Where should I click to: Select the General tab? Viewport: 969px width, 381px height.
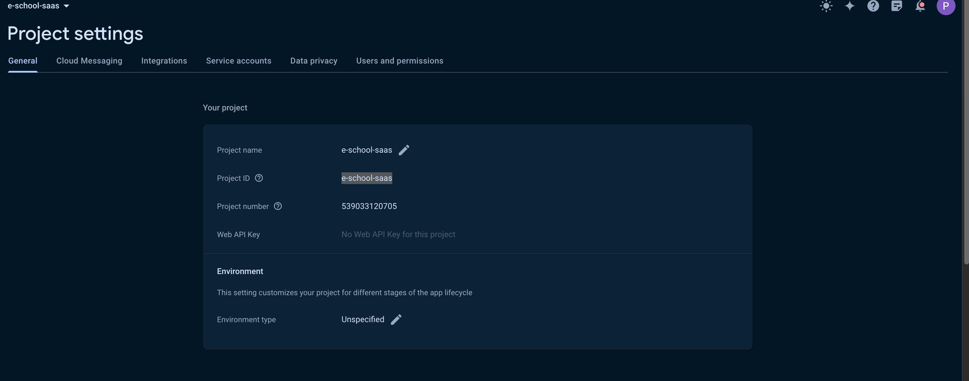[23, 61]
